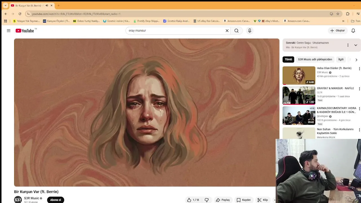This screenshot has height=203, width=361.
Task: Open the Oluştur create menu
Action: (x=337, y=30)
